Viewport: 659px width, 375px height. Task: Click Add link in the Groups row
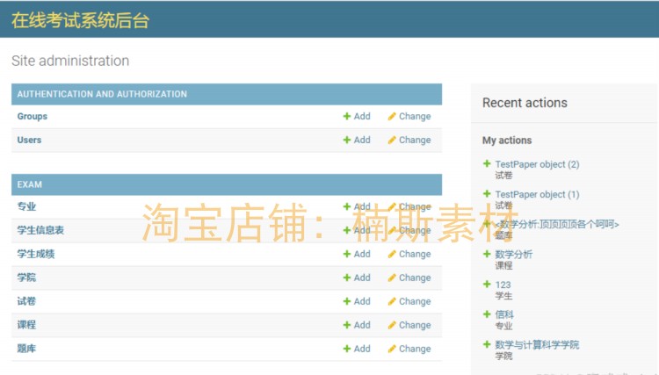357,116
